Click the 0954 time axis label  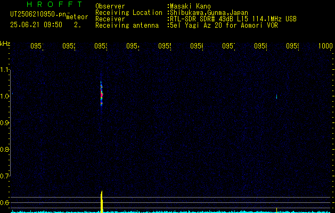[133, 46]
